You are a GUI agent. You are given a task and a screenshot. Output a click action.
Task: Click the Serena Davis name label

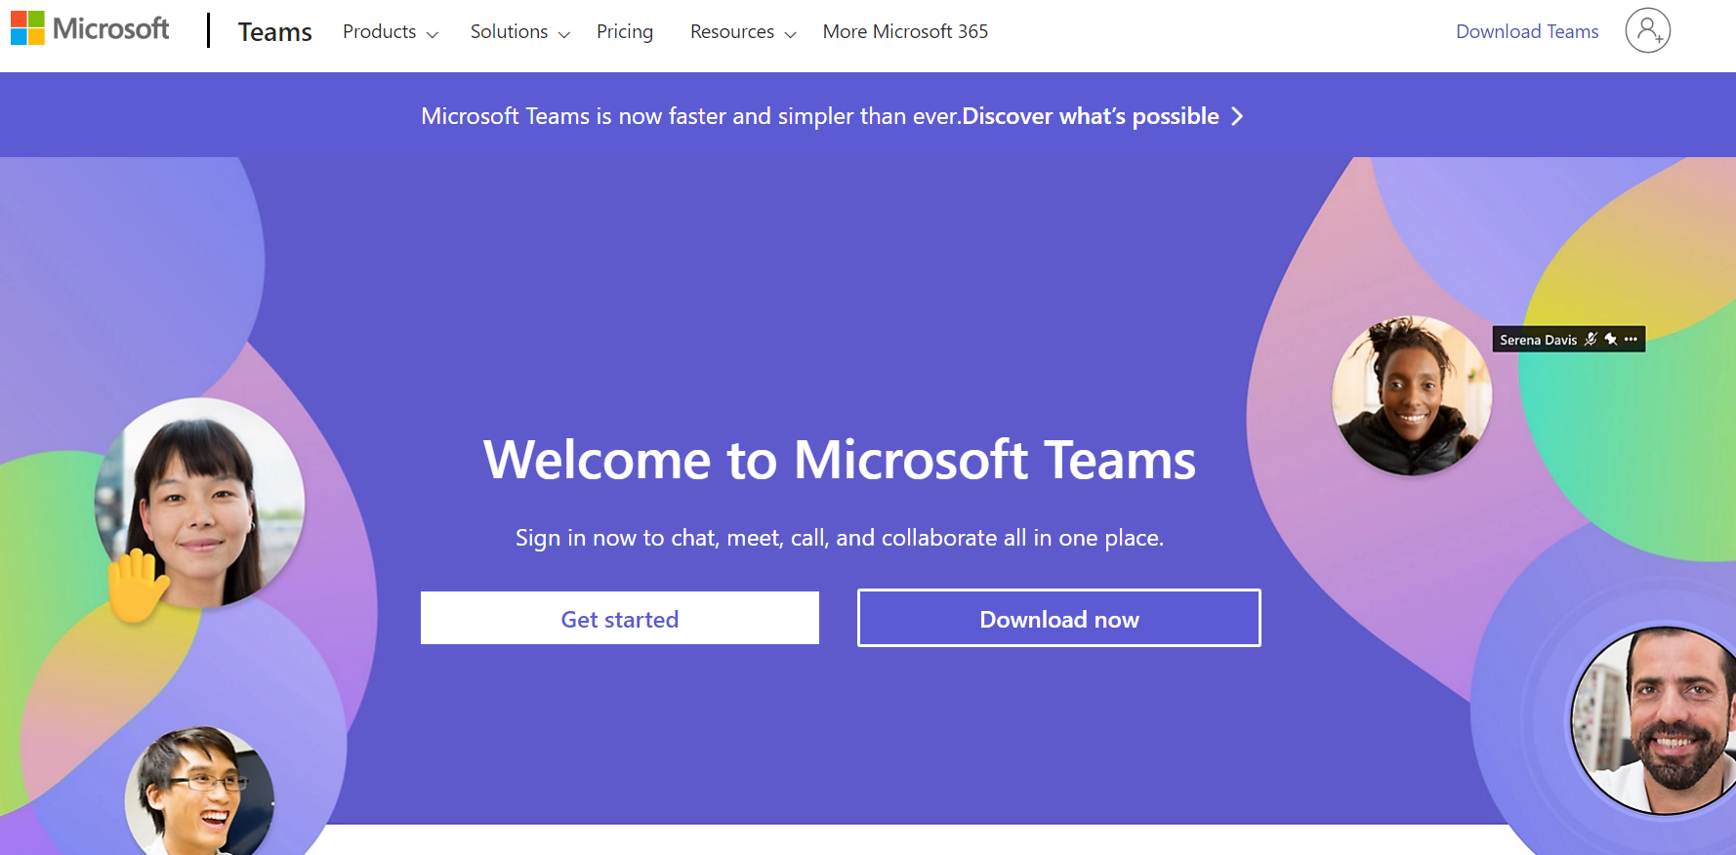coord(1538,340)
